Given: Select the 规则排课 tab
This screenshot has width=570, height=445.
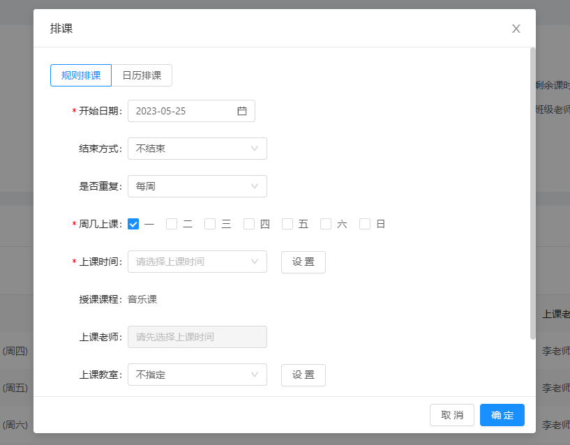Looking at the screenshot, I should 81,75.
